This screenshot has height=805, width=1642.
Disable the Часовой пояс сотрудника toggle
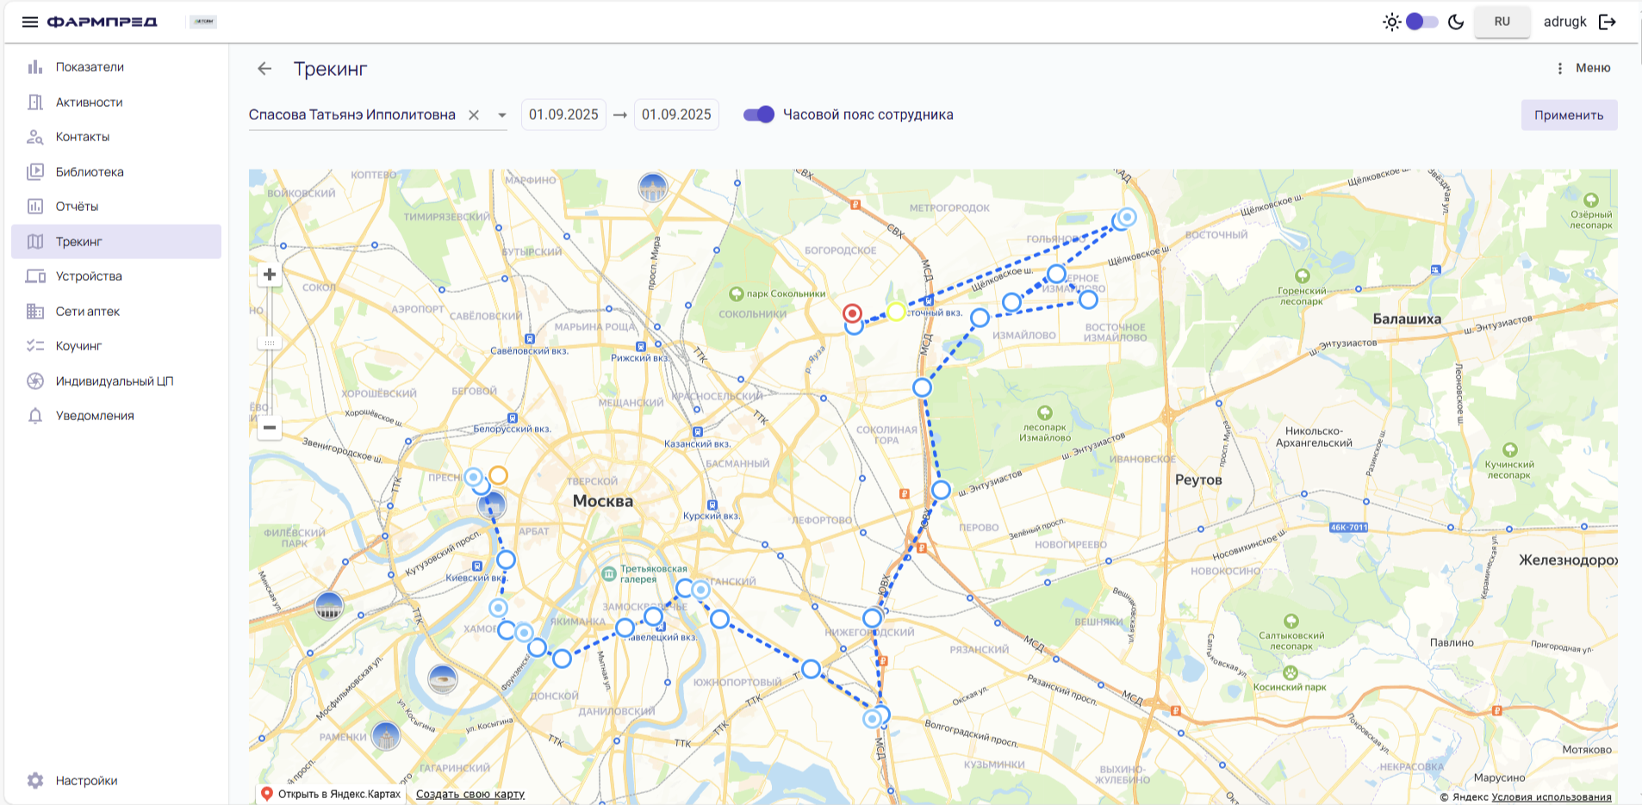pos(759,115)
